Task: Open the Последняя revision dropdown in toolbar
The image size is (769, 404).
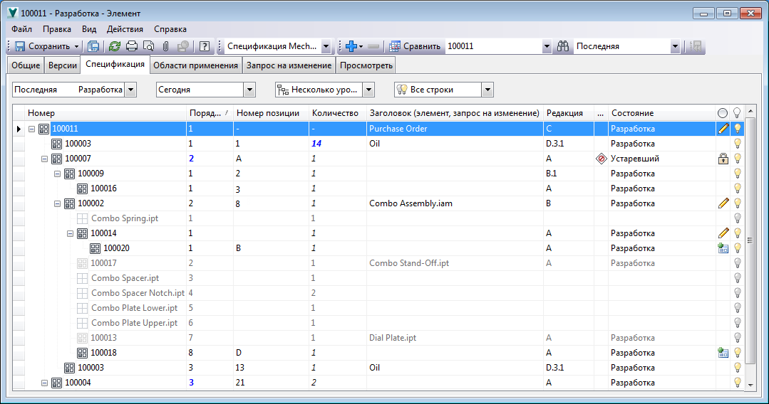Action: pos(676,46)
